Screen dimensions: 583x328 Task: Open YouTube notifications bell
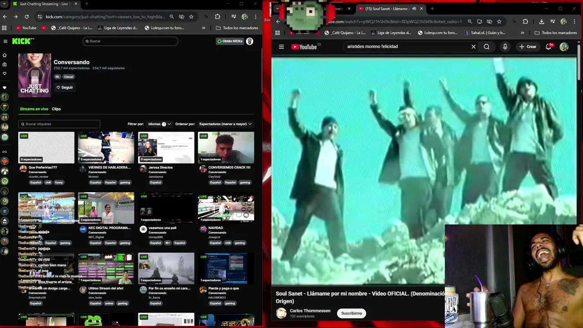coord(549,46)
